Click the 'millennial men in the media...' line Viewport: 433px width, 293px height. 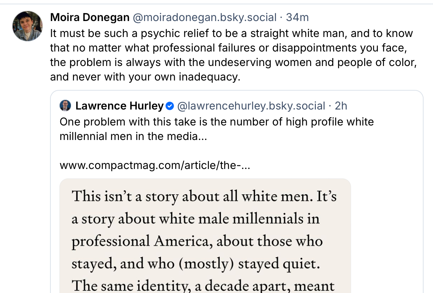pyautogui.click(x=133, y=136)
